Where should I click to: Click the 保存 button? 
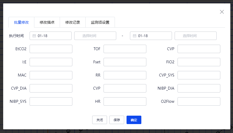coord(117,120)
